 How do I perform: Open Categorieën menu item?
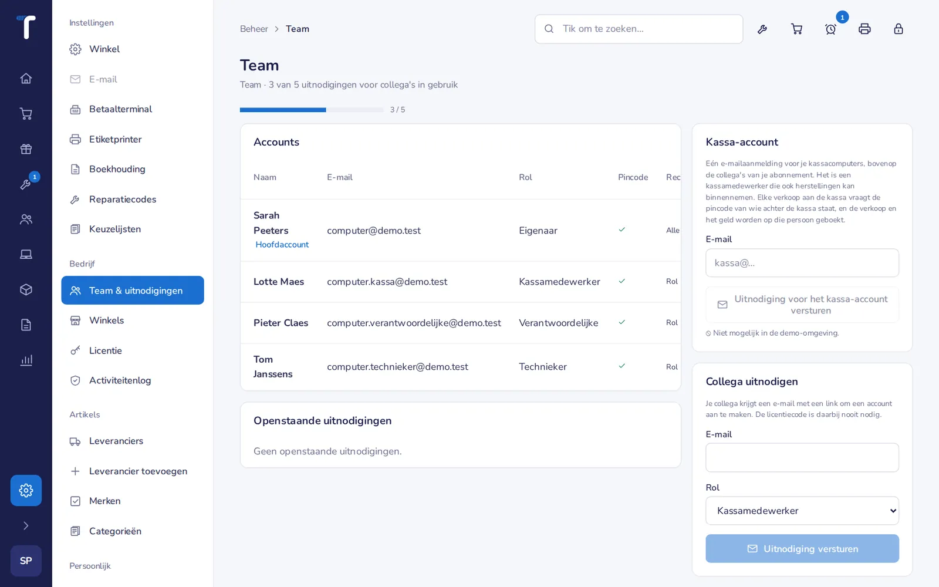133,531
